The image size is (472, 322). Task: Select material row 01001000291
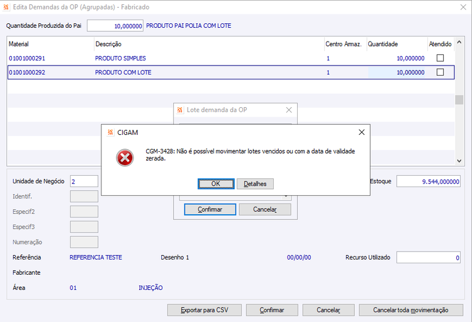pyautogui.click(x=231, y=58)
